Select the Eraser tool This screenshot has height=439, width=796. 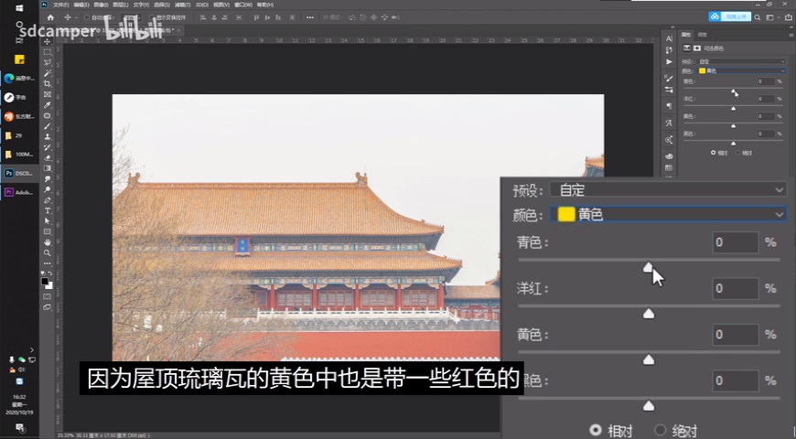[x=48, y=158]
